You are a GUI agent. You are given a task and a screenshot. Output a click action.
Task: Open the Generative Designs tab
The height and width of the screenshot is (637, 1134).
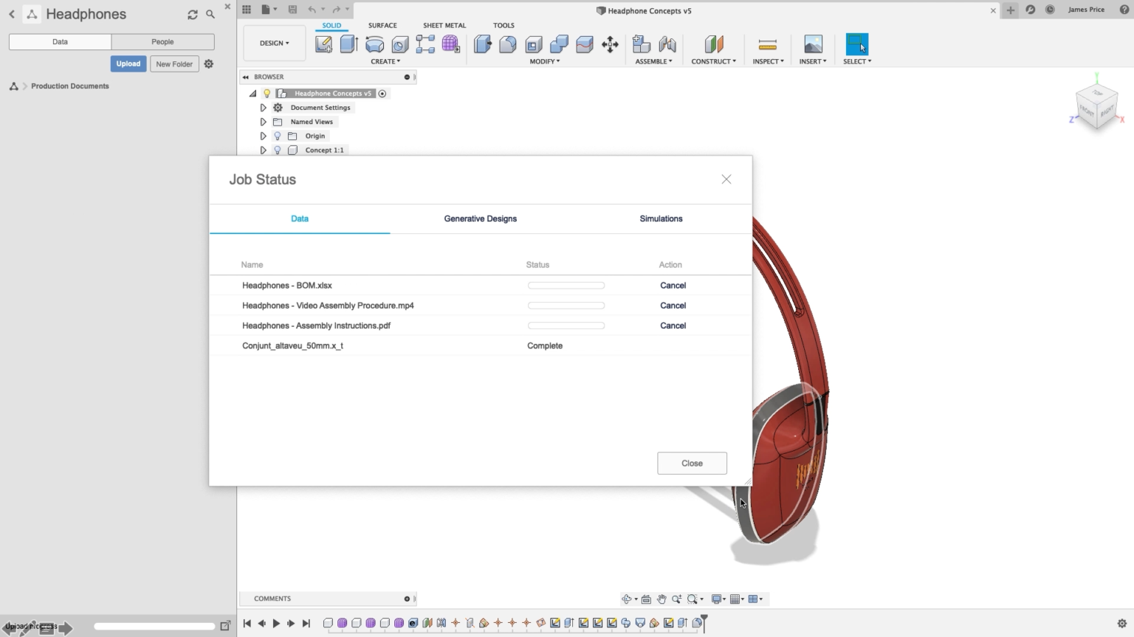coord(480,218)
